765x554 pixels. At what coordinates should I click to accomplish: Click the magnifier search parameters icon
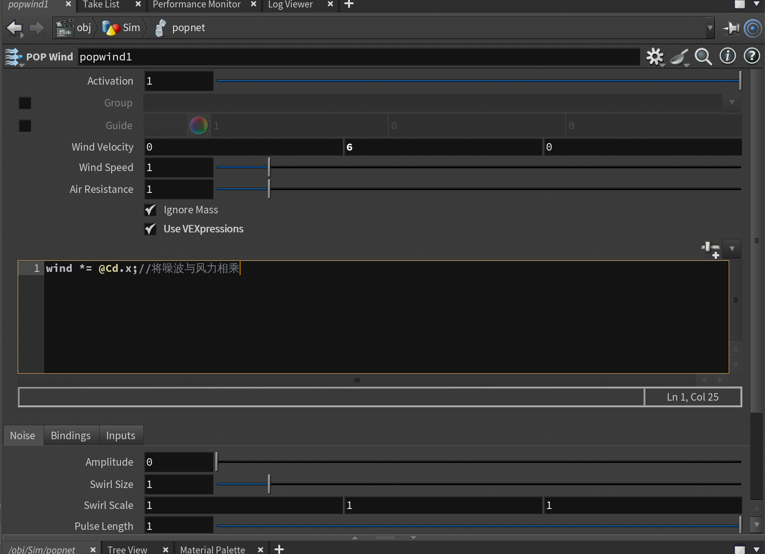(703, 57)
